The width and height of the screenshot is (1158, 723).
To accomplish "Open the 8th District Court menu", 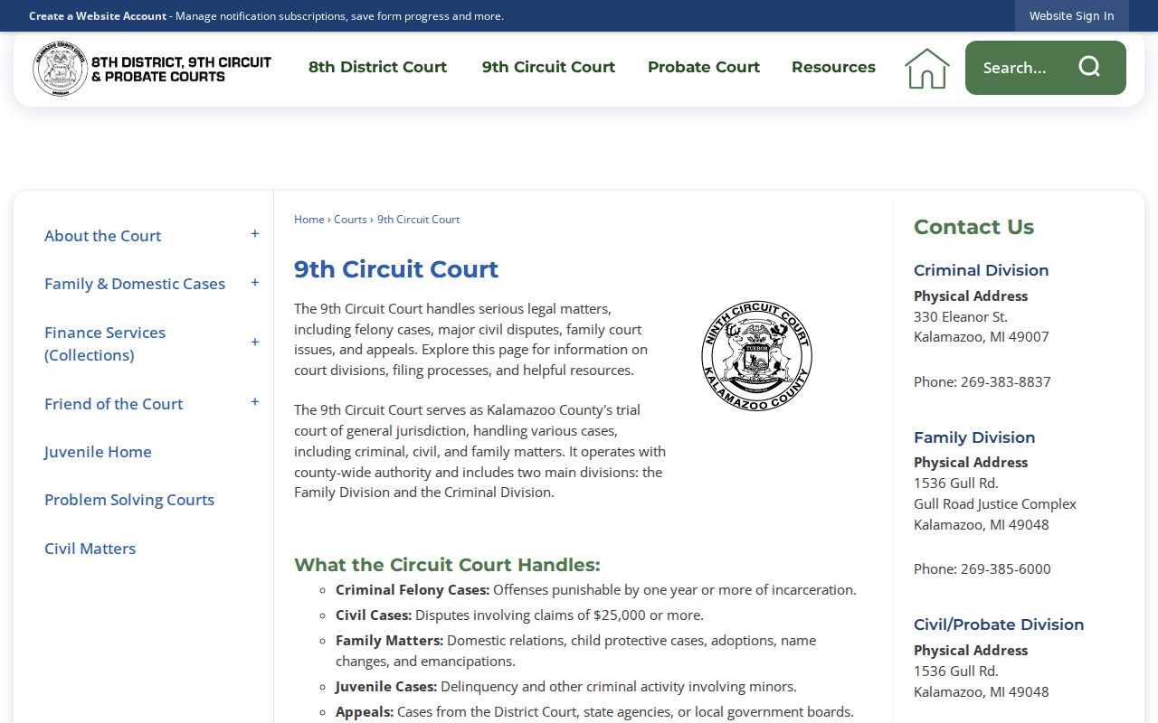I will pos(377,67).
